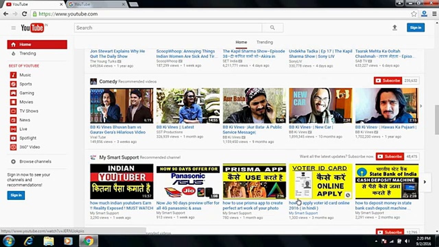The width and height of the screenshot is (439, 247).
Task: Open the new tab button in Chrome
Action: pyautogui.click(x=133, y=4)
